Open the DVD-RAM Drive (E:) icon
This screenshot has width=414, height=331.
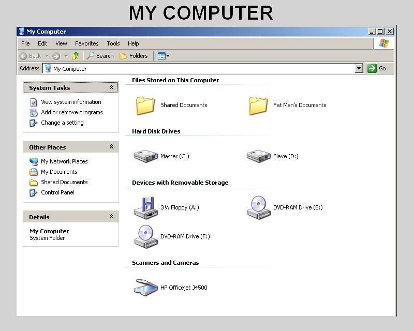(258, 207)
